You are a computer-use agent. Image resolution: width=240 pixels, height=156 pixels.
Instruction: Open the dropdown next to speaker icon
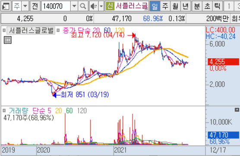pyautogui.click(x=101, y=6)
